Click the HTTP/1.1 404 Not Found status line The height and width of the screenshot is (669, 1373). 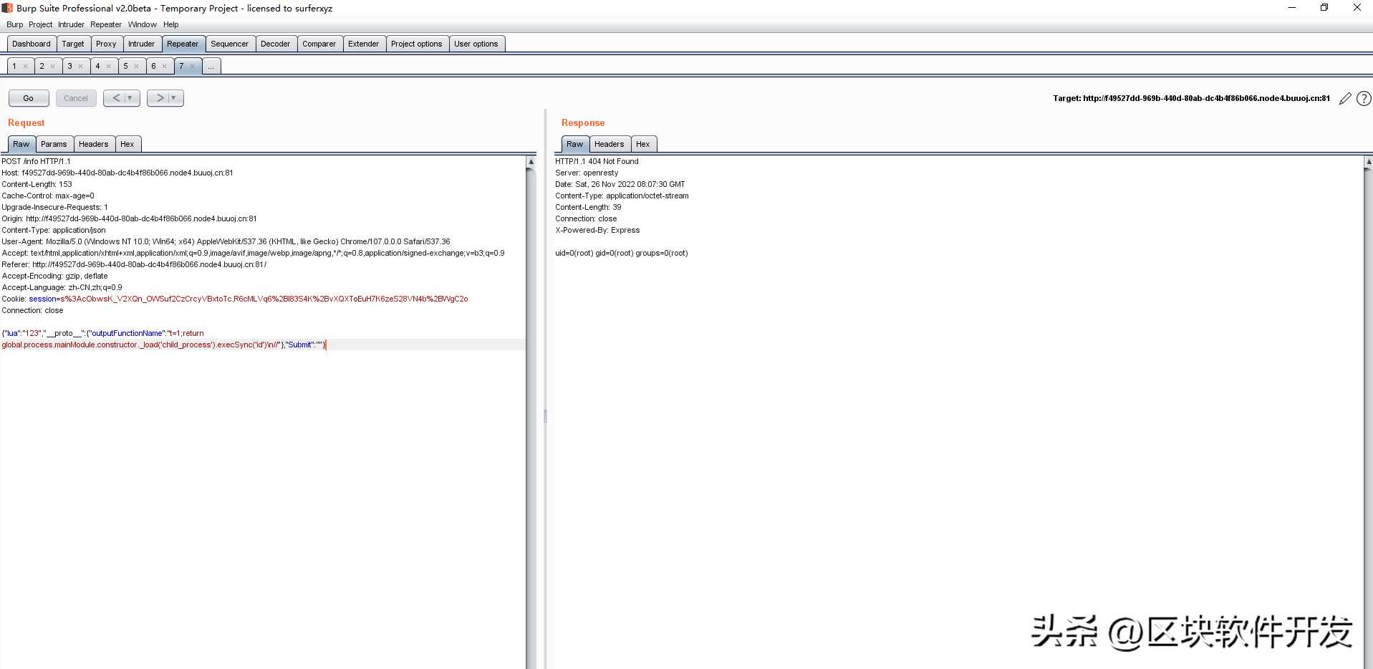(597, 161)
